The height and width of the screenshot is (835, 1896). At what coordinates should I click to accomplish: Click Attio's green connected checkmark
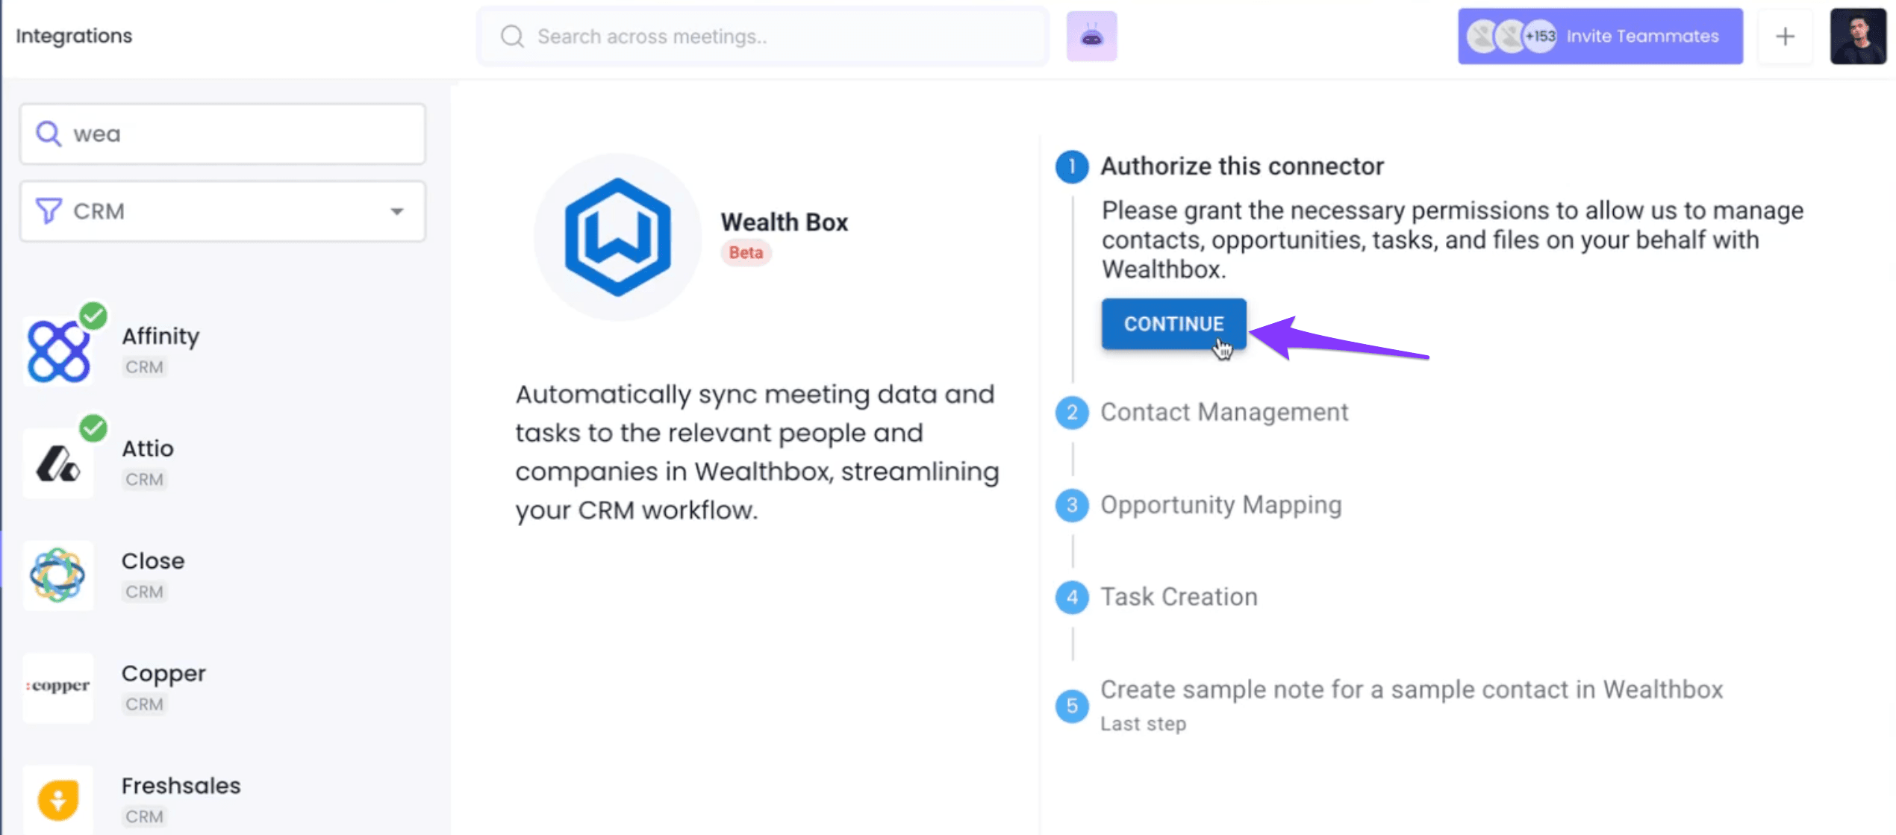click(x=93, y=428)
